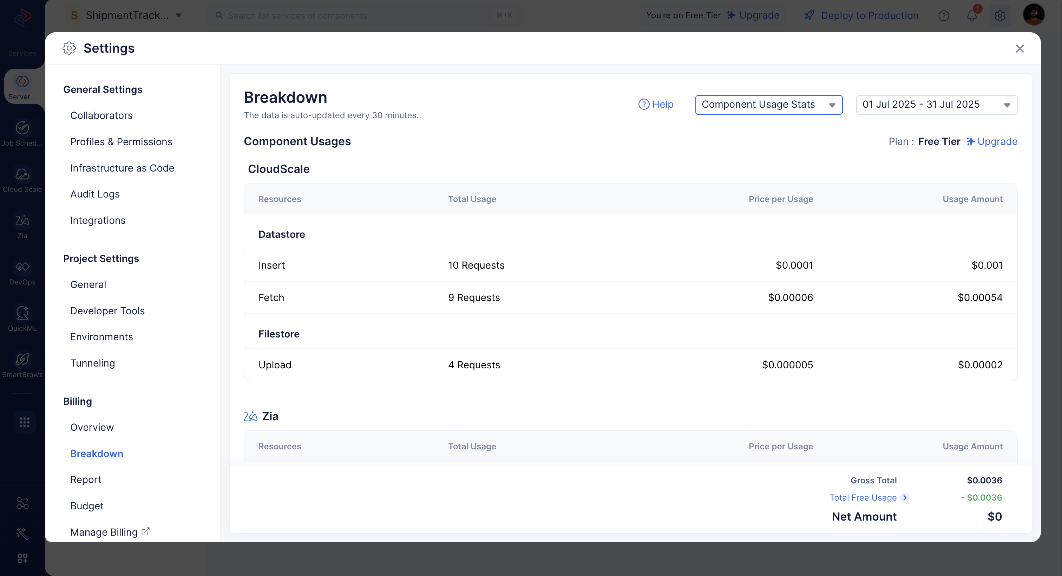
Task: Select the Breakdown billing item
Action: click(97, 453)
